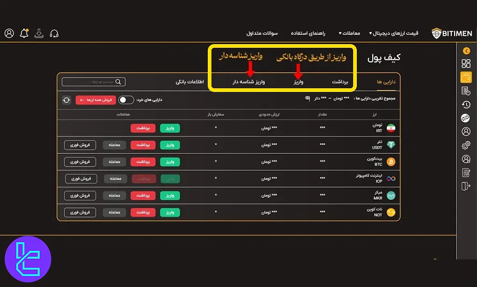Click the app download icon in the top bar
Viewport: 477px width, 287px height.
tap(39, 33)
